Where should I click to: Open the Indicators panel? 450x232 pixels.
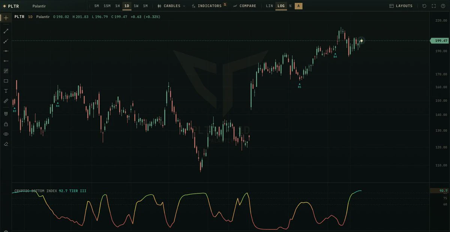pos(209,6)
